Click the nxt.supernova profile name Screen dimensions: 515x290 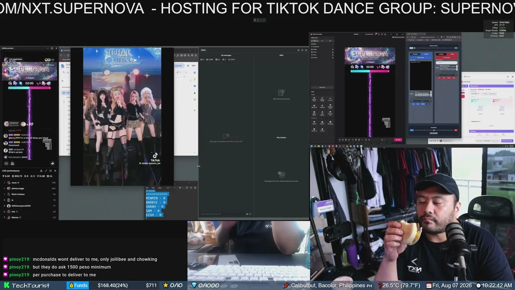pos(16,60)
